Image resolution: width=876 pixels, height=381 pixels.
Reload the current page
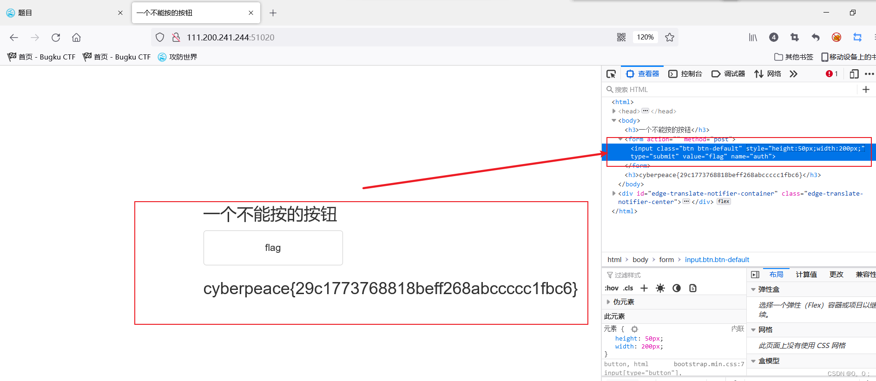tap(56, 37)
